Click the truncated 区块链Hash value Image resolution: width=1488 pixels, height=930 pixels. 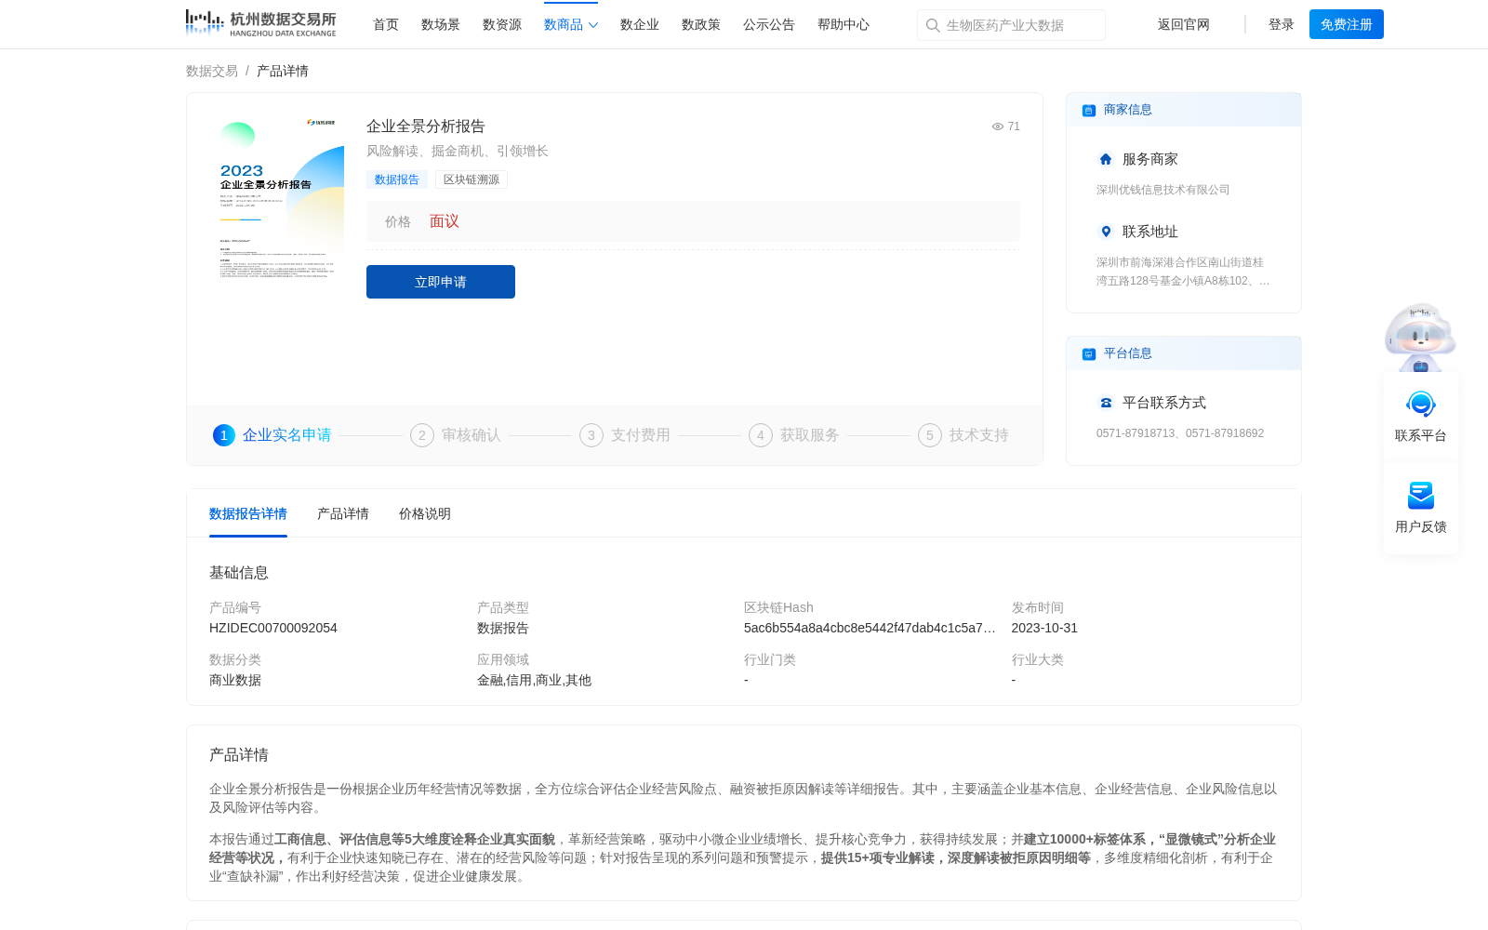870,629
